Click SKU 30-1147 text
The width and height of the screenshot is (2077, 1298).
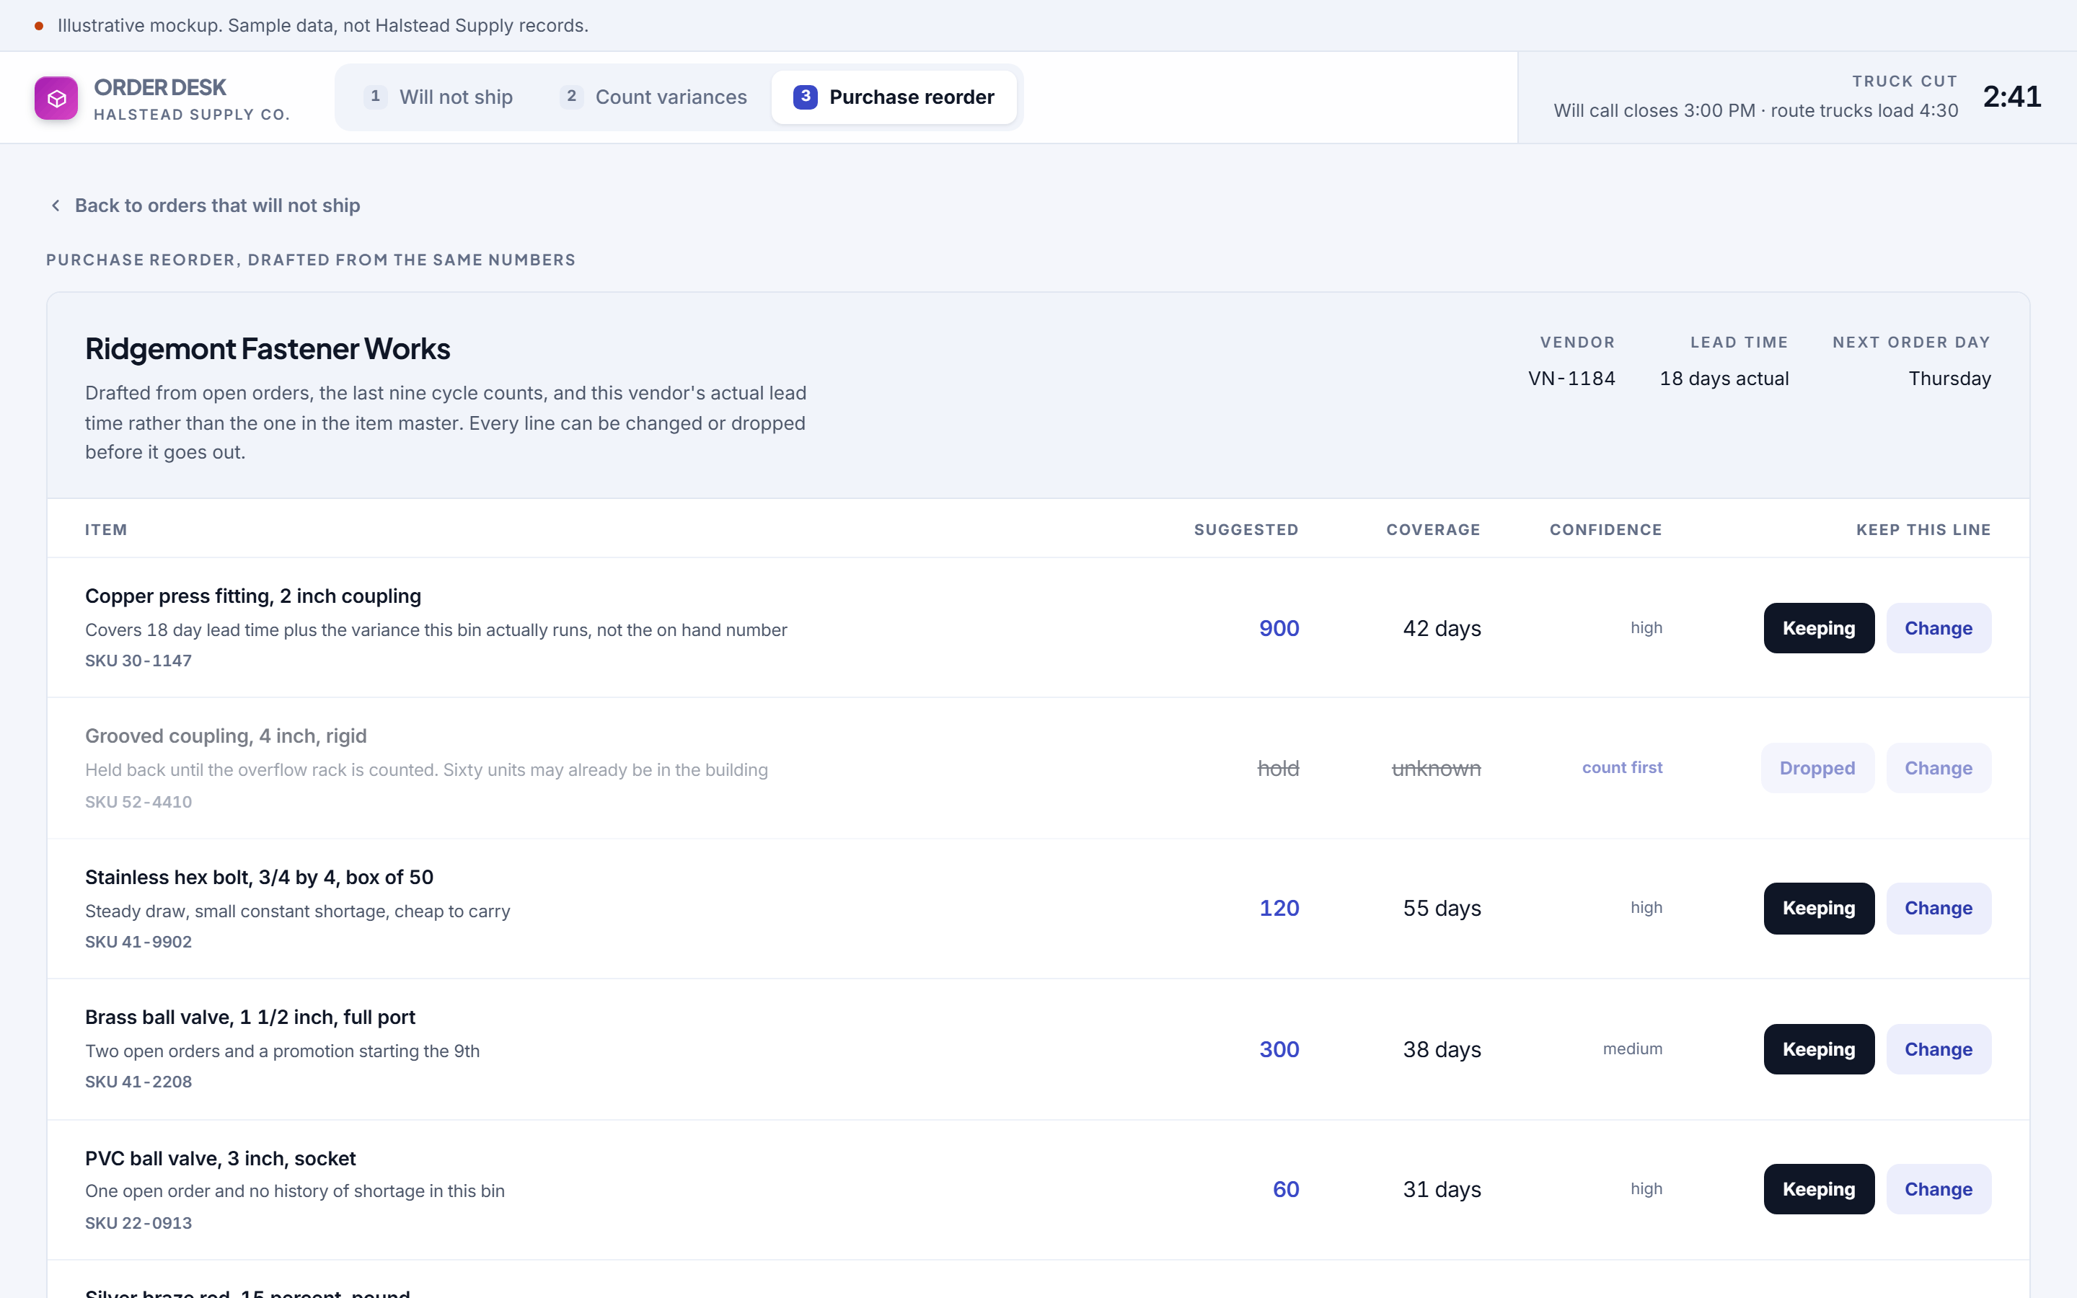[138, 661]
